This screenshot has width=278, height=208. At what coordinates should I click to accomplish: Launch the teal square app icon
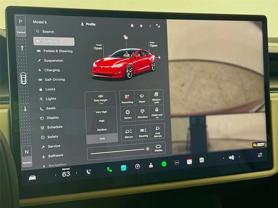(124, 168)
